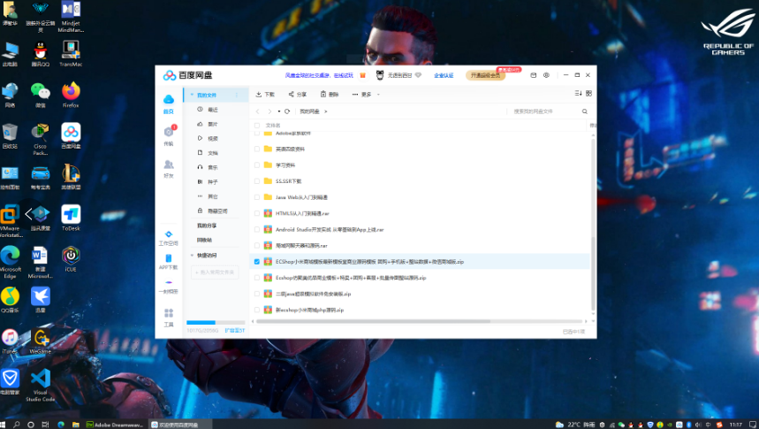Check the box for 二级java zip file

pyautogui.click(x=257, y=294)
